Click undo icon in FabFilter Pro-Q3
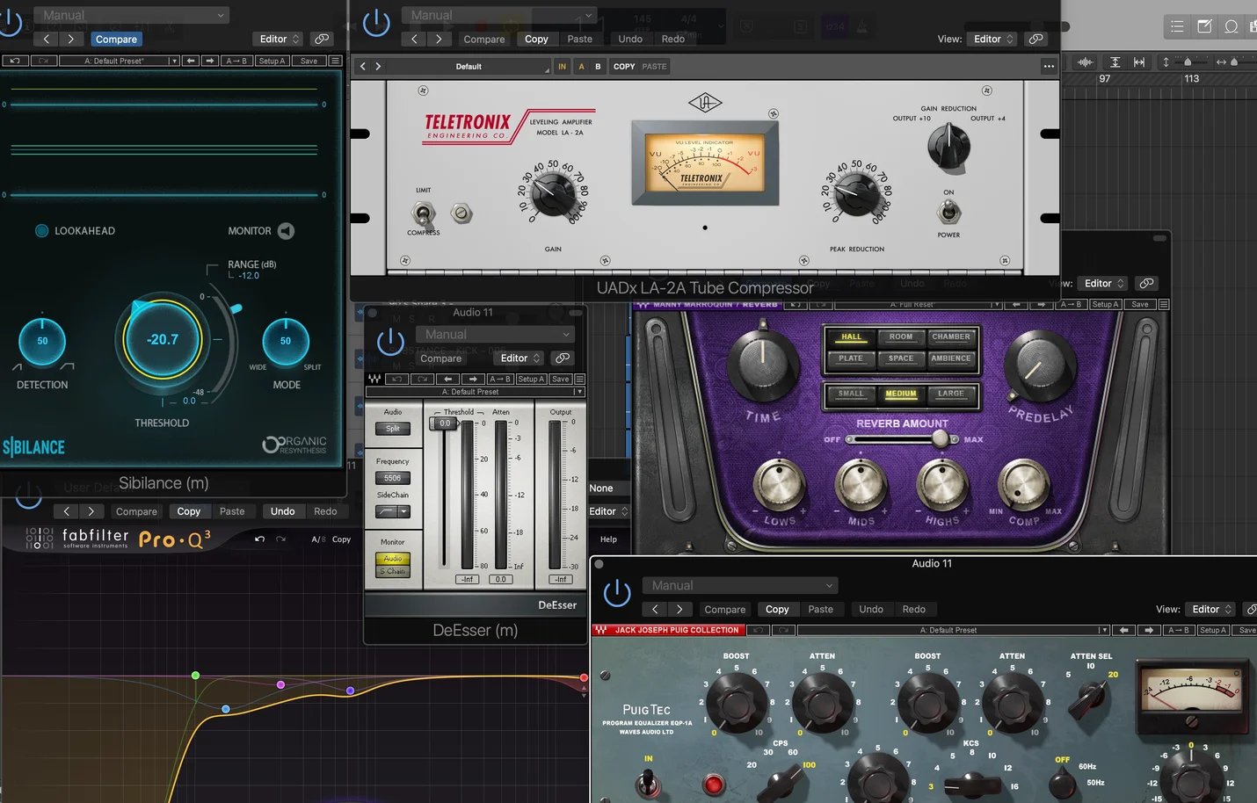 click(259, 539)
